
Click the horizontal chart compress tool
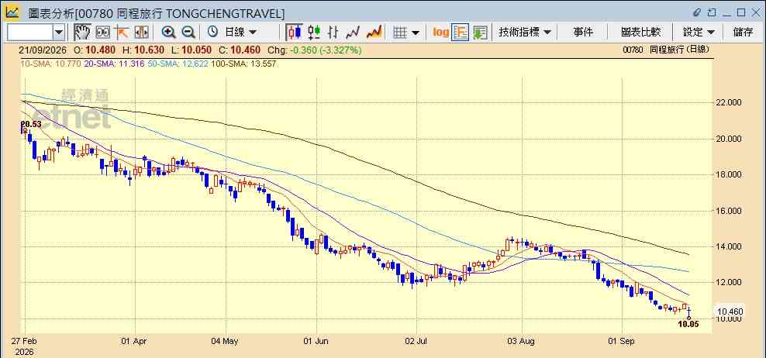tap(141, 33)
